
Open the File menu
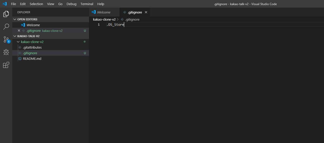(x=14, y=4)
